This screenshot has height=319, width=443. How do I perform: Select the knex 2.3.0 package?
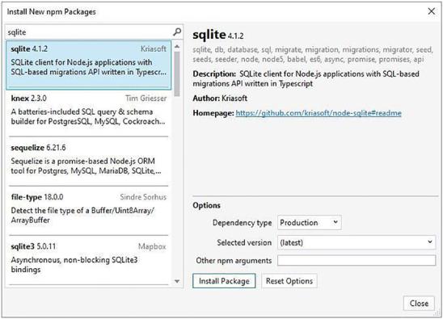click(x=88, y=115)
